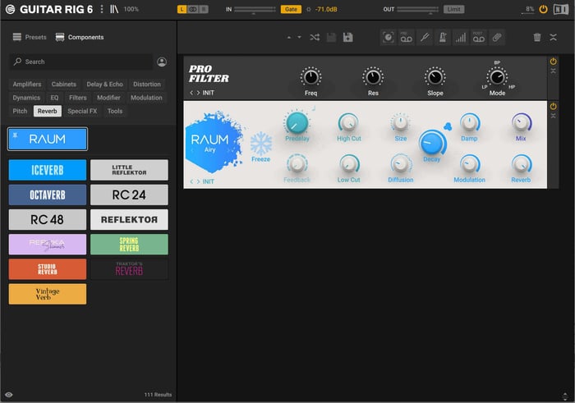Screen dimensions: 575x403
Task: Select the Vintage Verb component tile
Action: (48, 294)
